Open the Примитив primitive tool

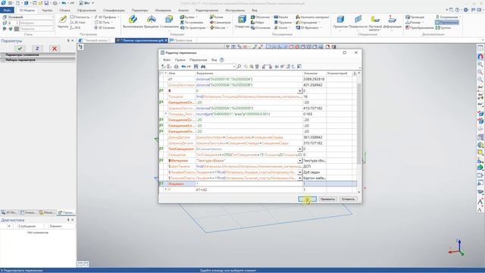pyautogui.click(x=340, y=22)
